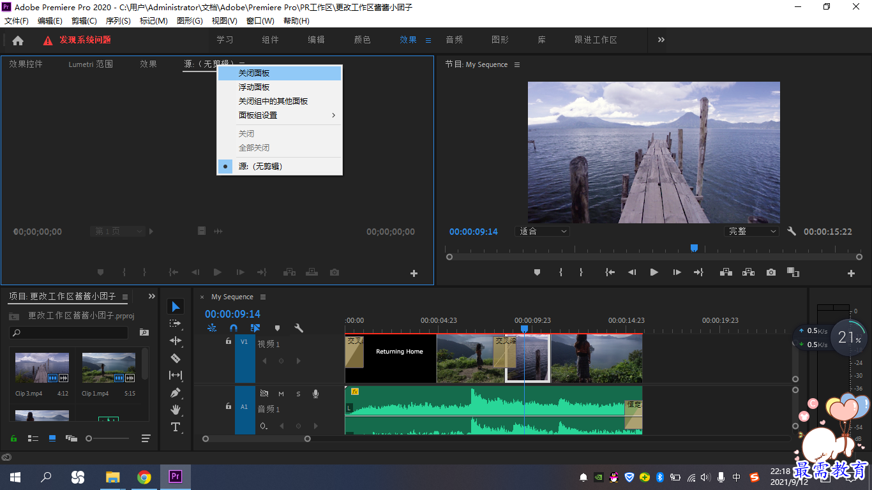Mark In point in program monitor

[x=560, y=272]
